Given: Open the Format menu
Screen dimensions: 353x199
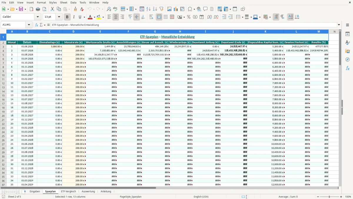Looking at the screenshot, I should tap(41, 2).
